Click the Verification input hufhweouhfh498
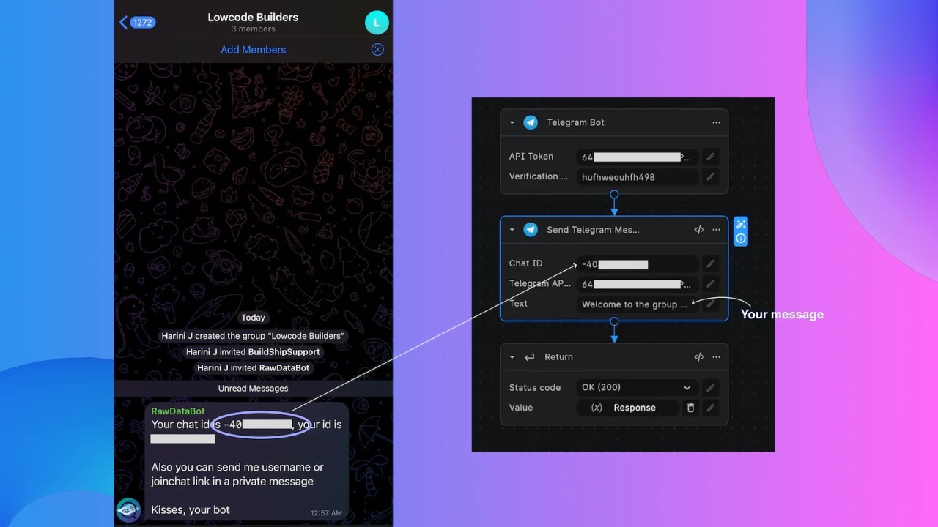Screen dimensions: 938x527 [x=637, y=177]
